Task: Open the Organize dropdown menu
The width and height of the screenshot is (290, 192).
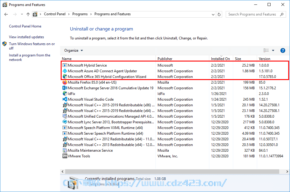Action: (74, 50)
